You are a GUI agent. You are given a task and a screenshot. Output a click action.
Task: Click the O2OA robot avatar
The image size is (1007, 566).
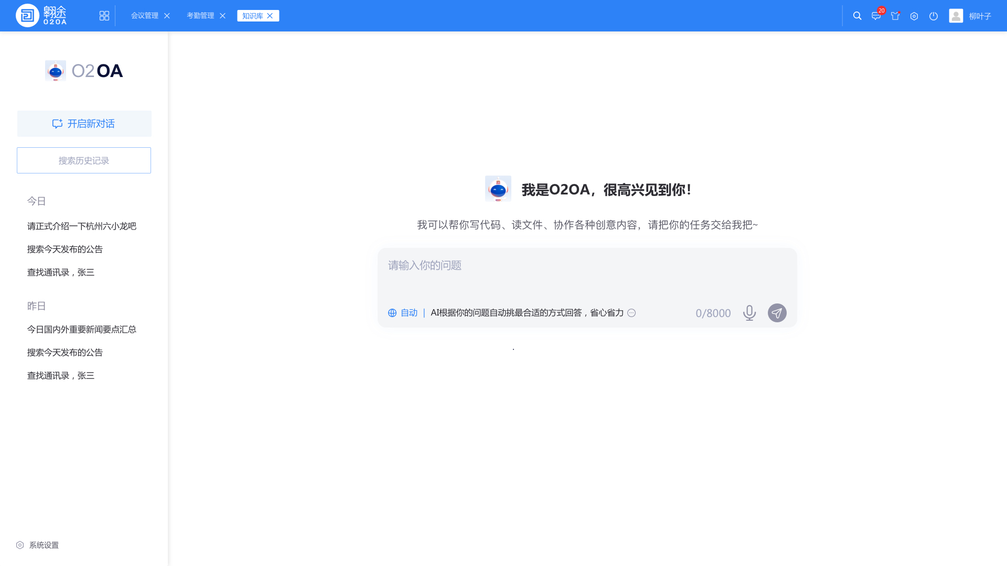(x=498, y=189)
